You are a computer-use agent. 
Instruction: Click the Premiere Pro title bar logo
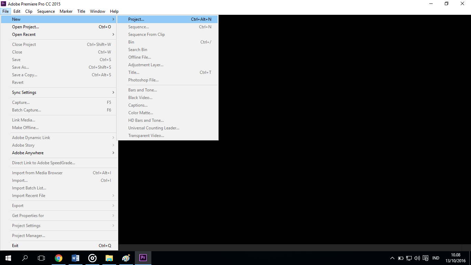[3, 4]
